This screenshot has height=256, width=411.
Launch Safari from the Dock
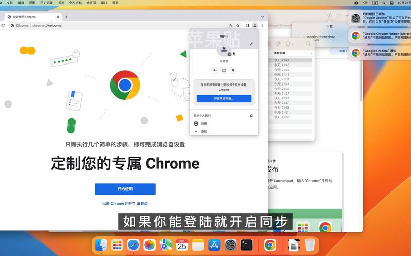[134, 245]
